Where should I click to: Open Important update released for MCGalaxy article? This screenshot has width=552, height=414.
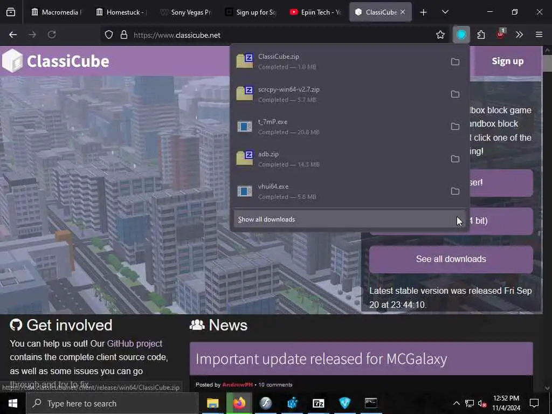click(x=321, y=359)
